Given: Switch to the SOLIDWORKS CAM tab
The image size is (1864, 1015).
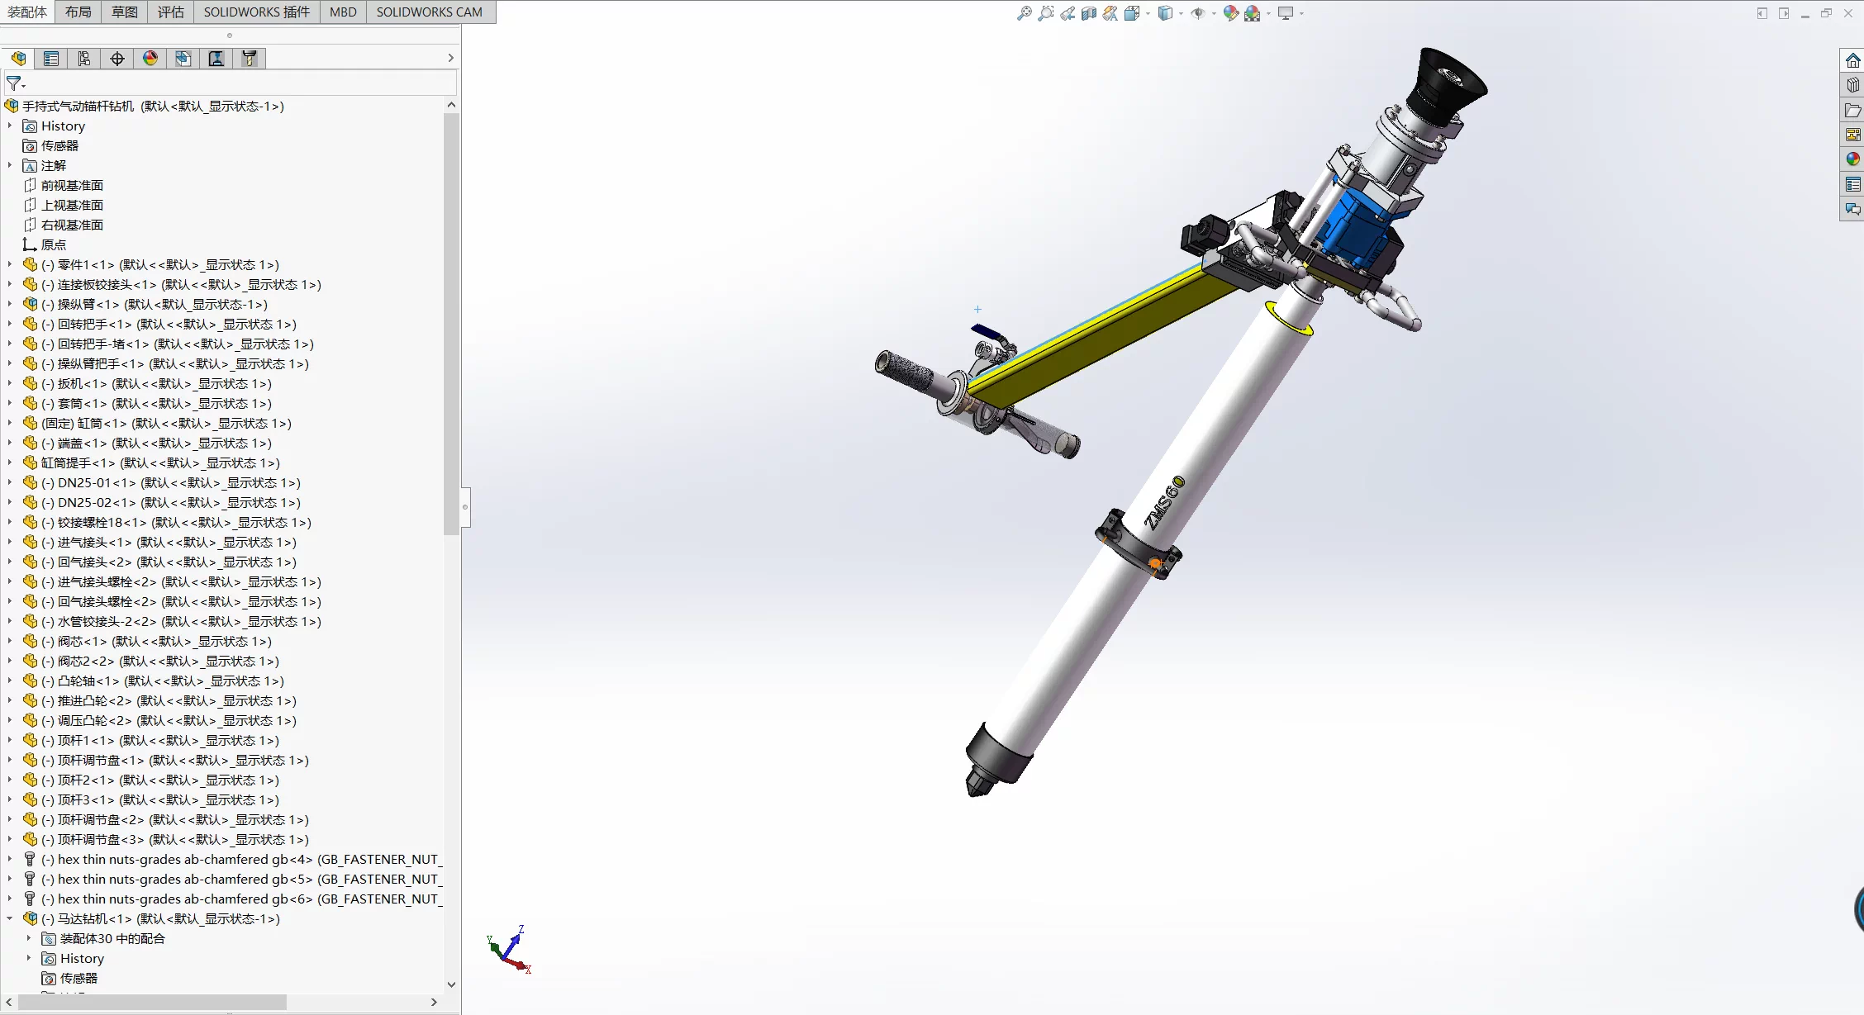Looking at the screenshot, I should [x=430, y=12].
